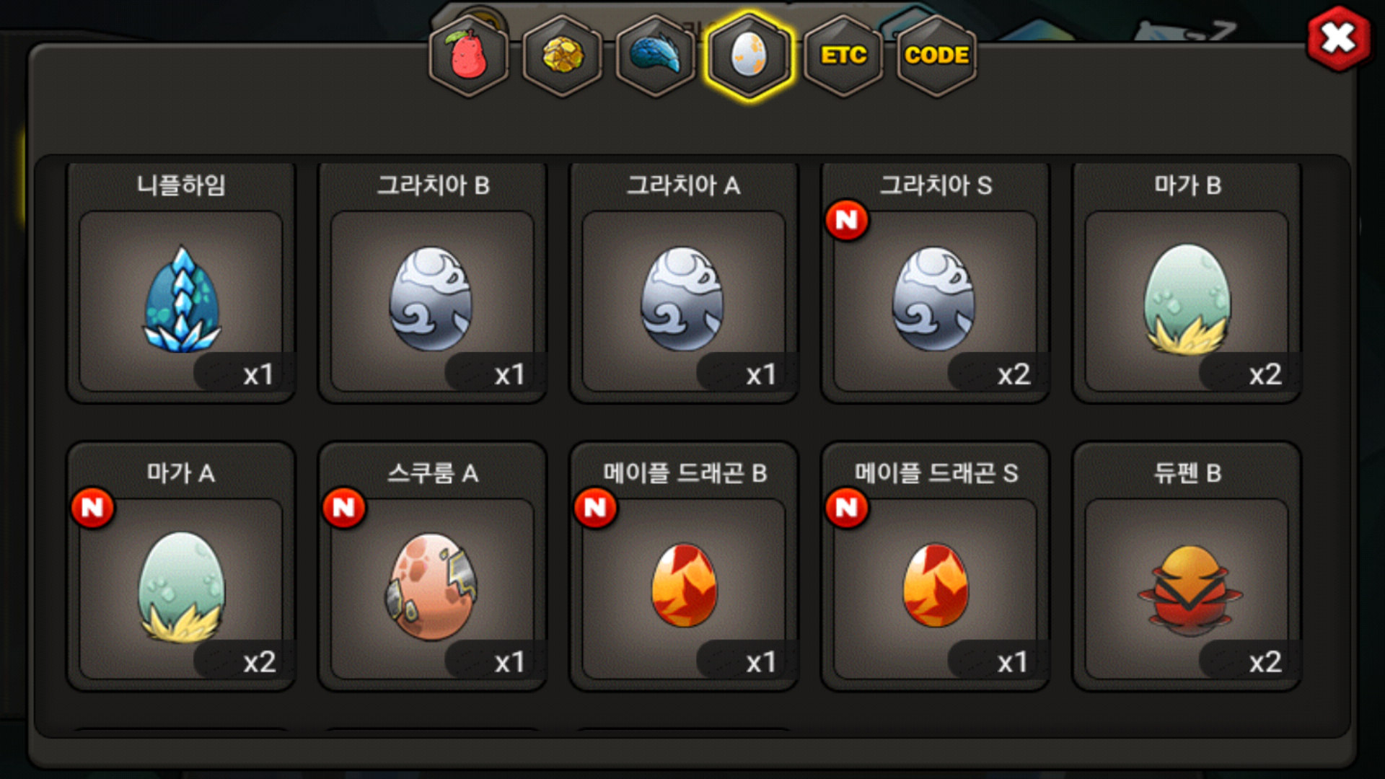Viewport: 1385px width, 779px height.
Task: Click the N badge on 스쿠룸 A
Action: tap(344, 508)
